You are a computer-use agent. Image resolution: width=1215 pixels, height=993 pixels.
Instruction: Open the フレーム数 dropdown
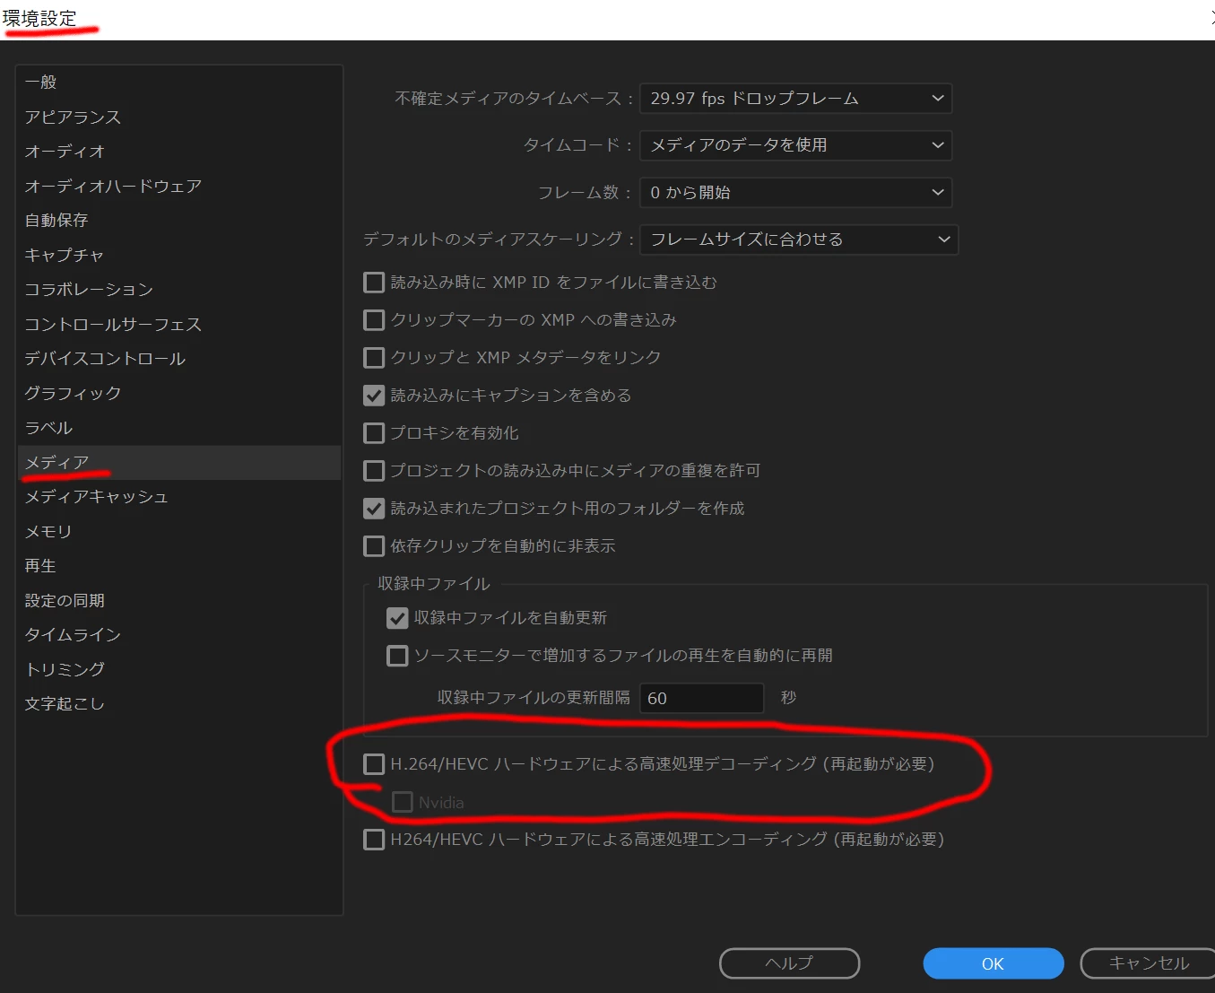795,193
